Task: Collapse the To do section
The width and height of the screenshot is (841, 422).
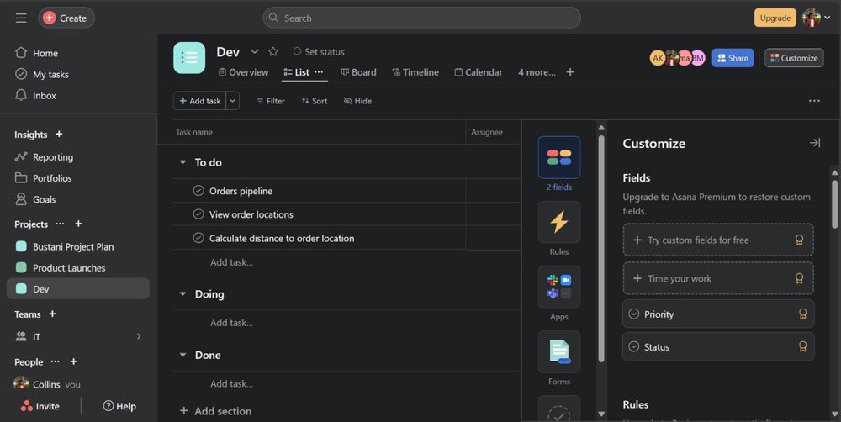Action: click(182, 162)
